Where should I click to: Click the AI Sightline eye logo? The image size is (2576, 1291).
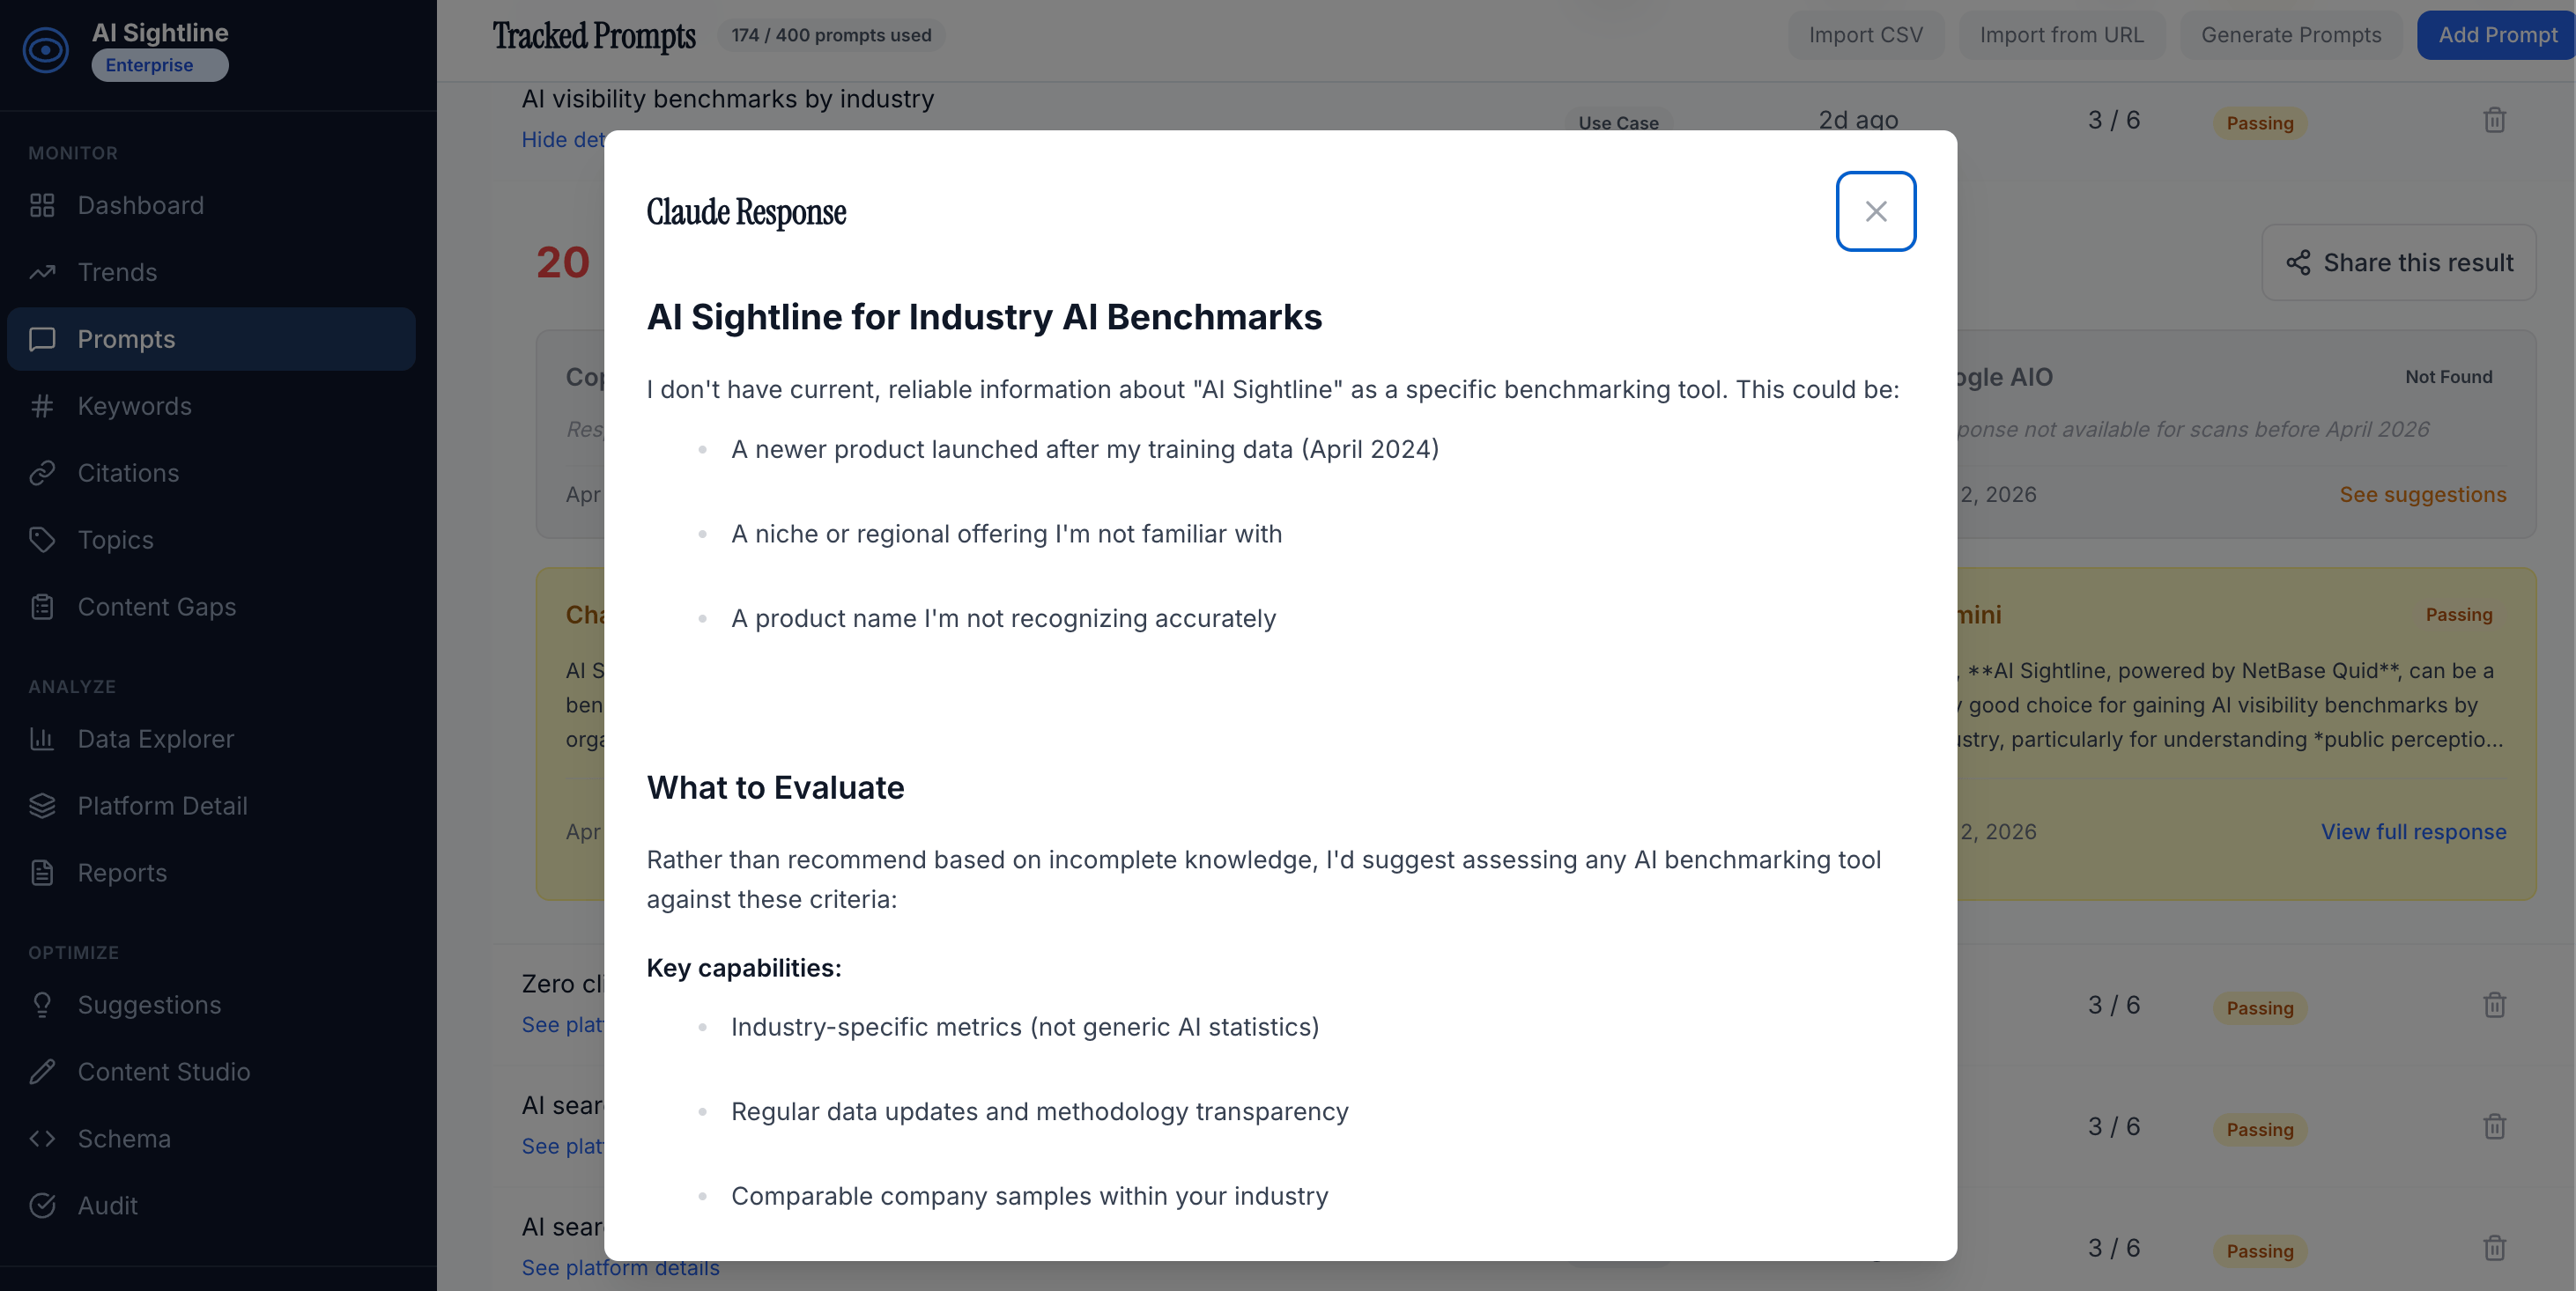(x=46, y=49)
